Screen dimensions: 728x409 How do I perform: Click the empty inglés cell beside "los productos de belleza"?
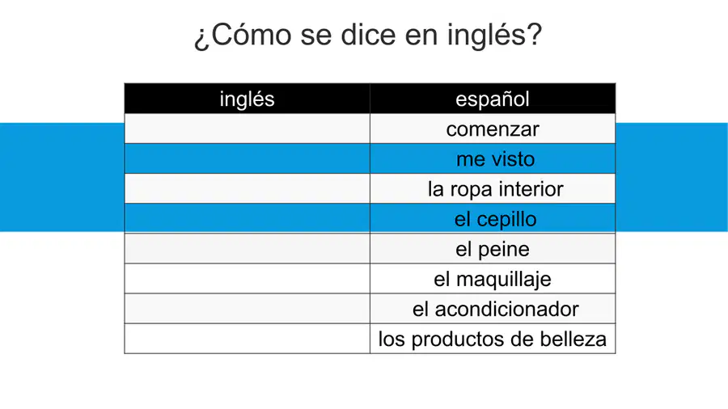click(247, 339)
